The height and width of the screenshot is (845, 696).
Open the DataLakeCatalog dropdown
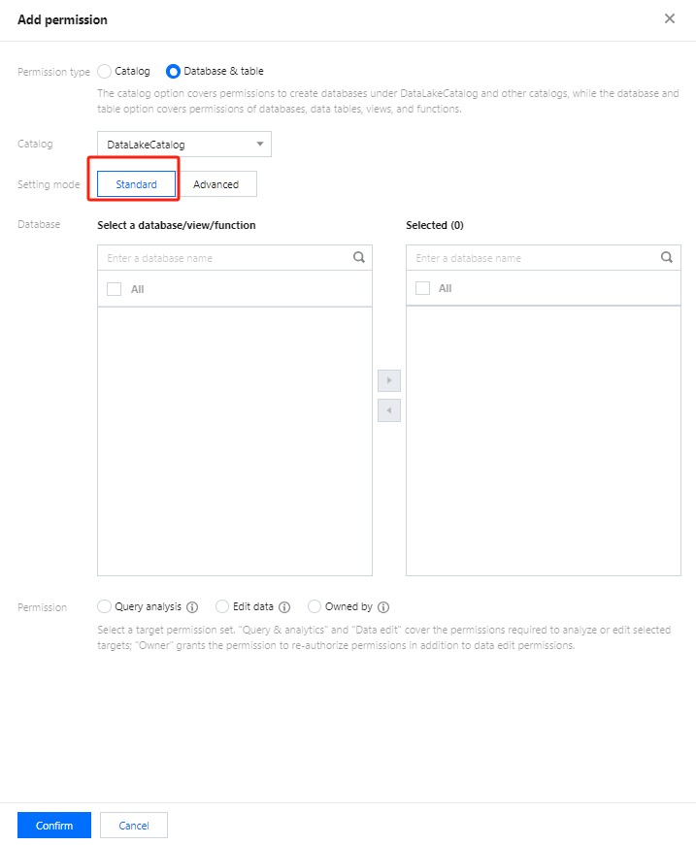184,145
